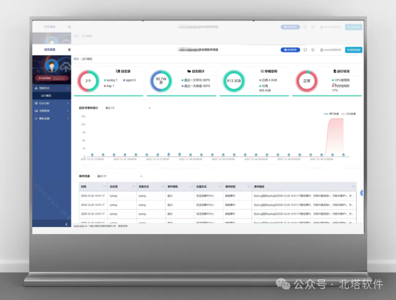Click the info circle icon in the header
Screen dimensions: 396x300
point(313,50)
